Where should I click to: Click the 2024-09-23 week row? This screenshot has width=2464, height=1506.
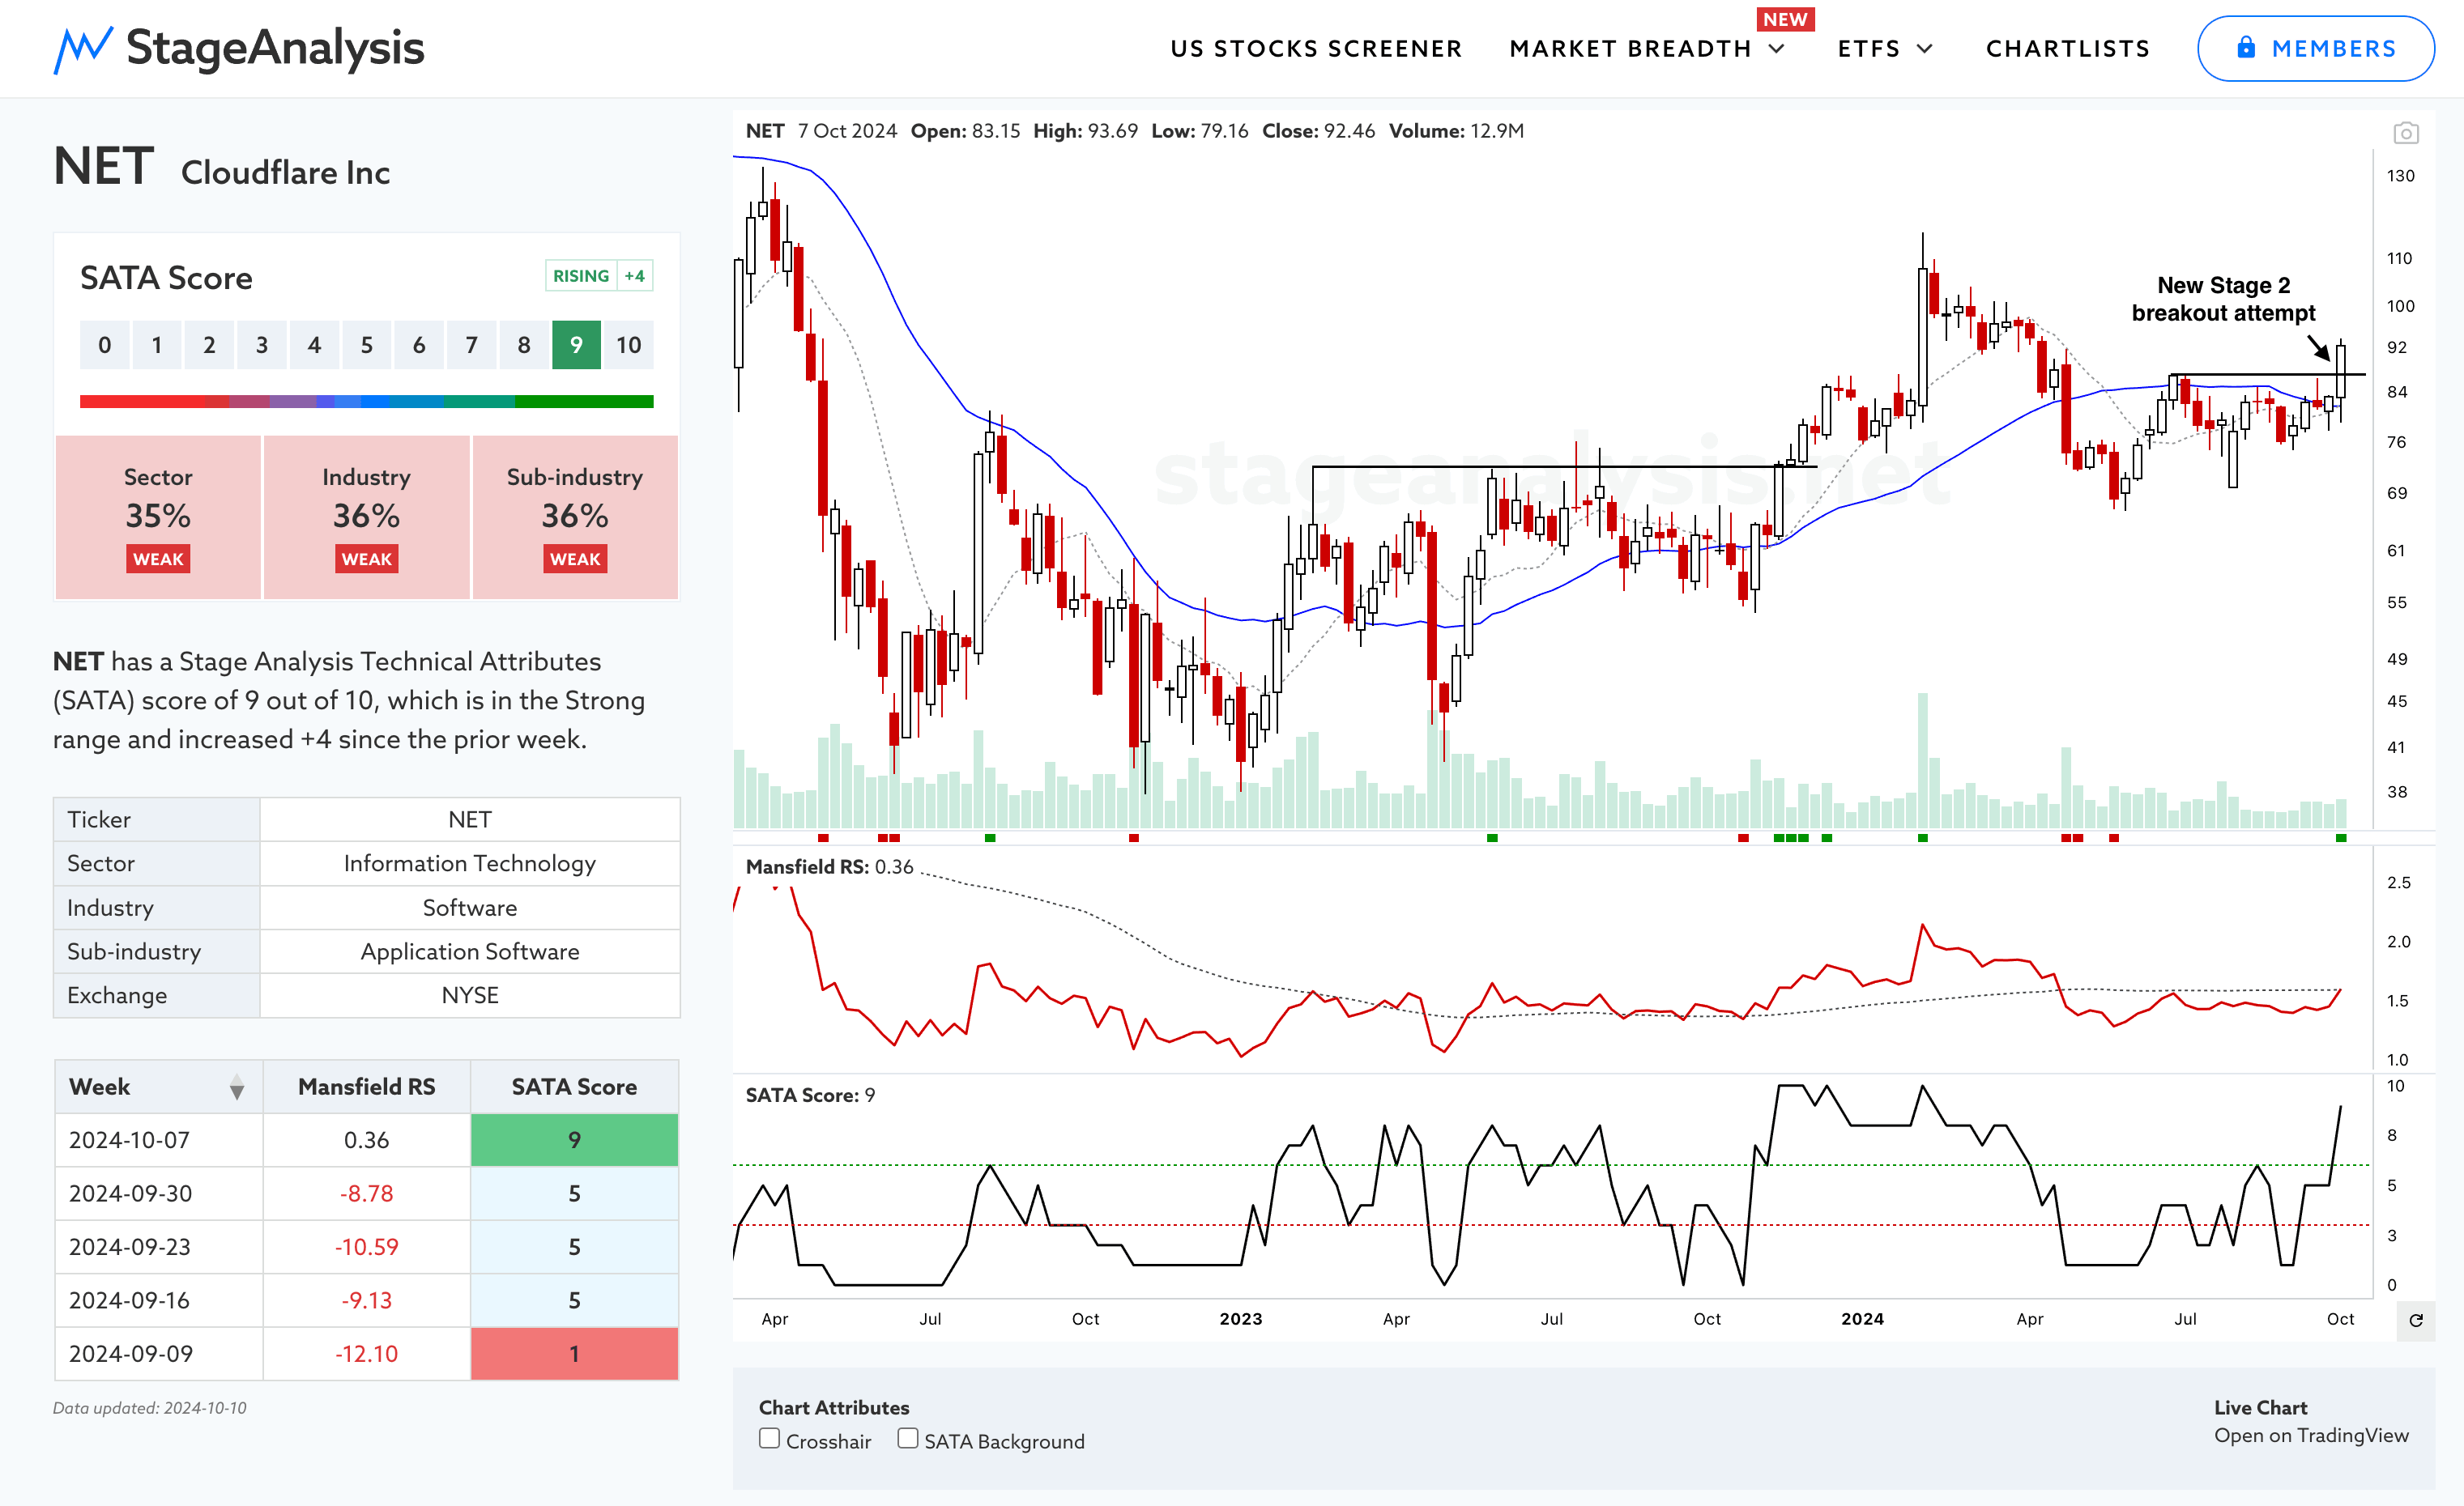366,1247
